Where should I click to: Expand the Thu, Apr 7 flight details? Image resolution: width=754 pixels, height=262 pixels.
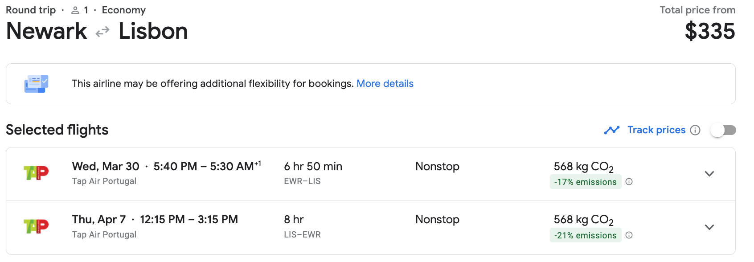pos(709,227)
